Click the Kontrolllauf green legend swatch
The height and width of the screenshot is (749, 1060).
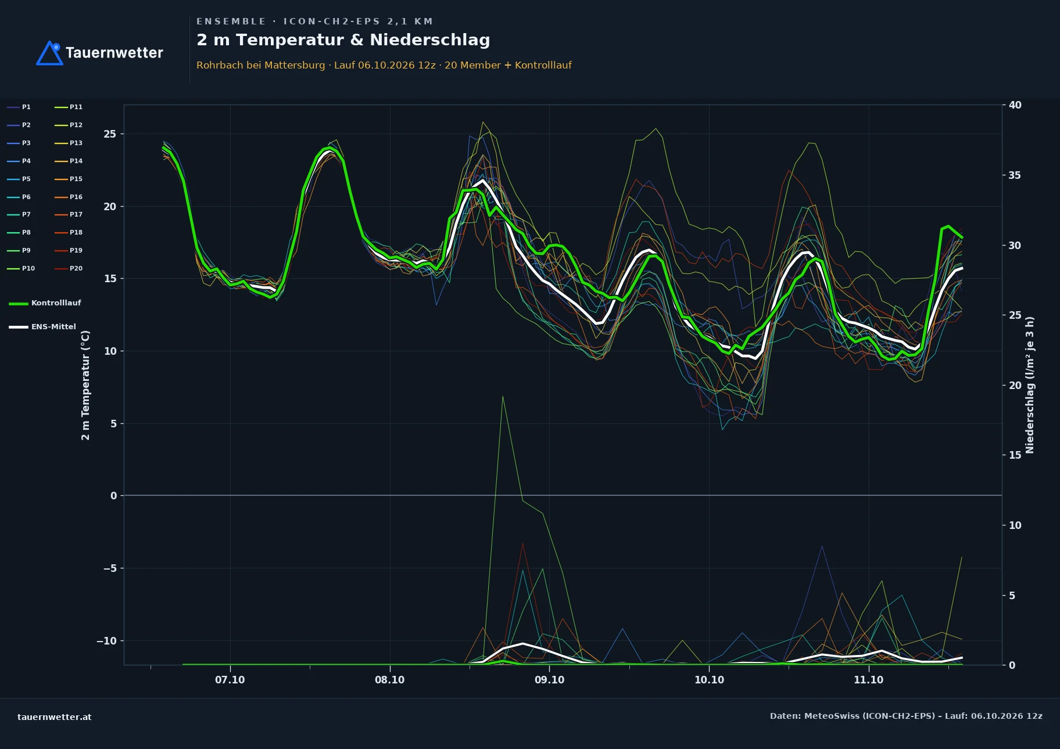click(19, 304)
